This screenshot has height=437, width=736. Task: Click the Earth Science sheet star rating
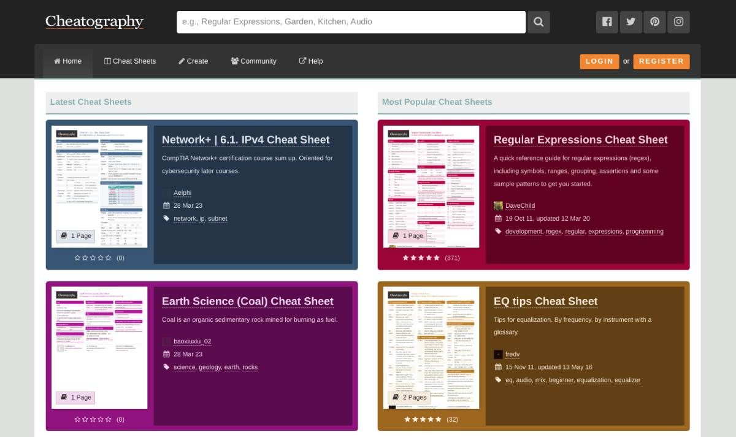pos(93,420)
